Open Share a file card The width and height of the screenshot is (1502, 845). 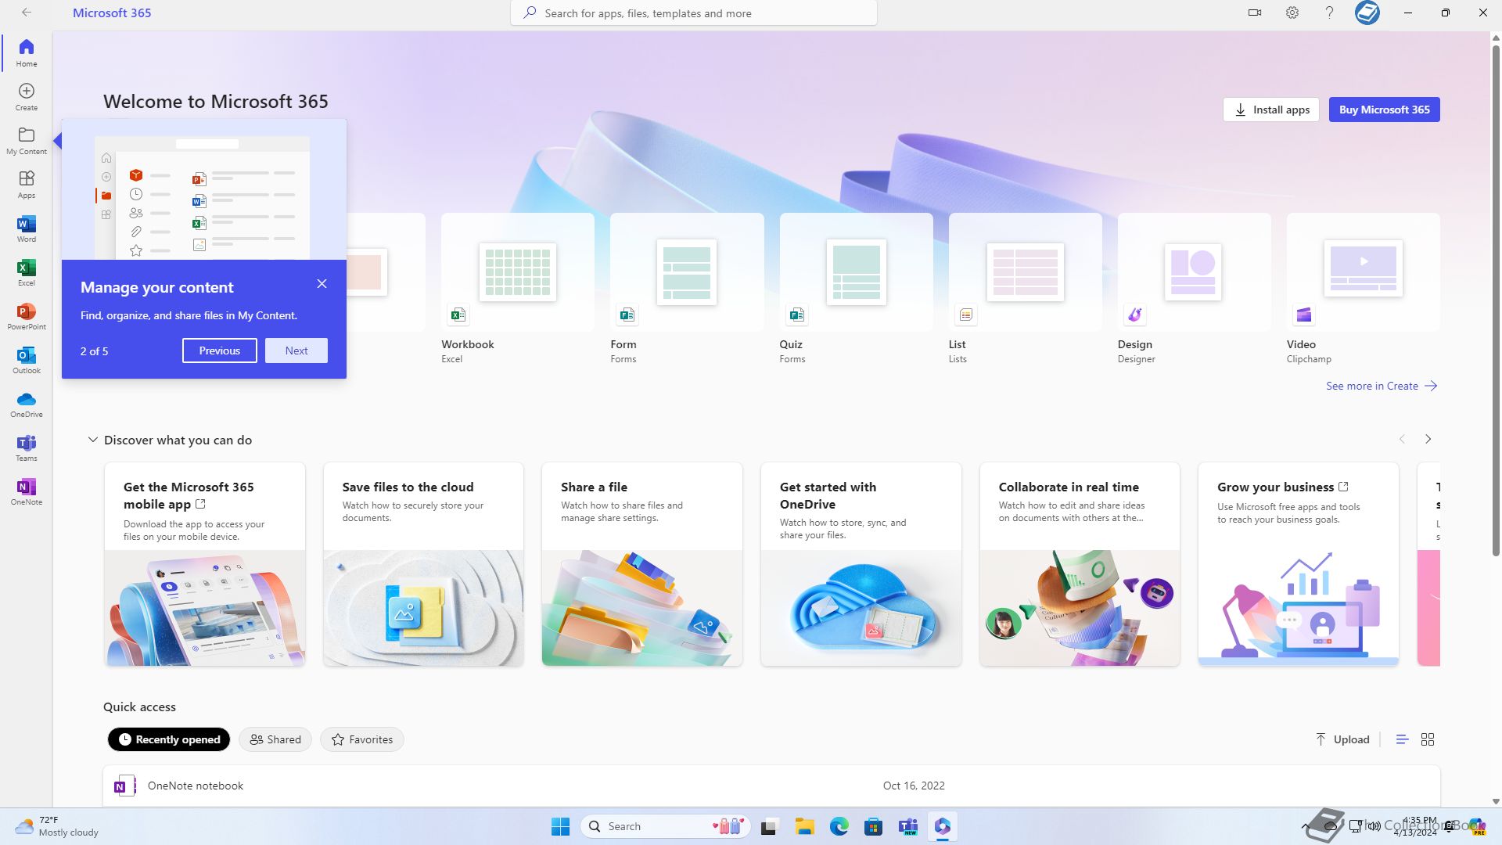click(641, 564)
